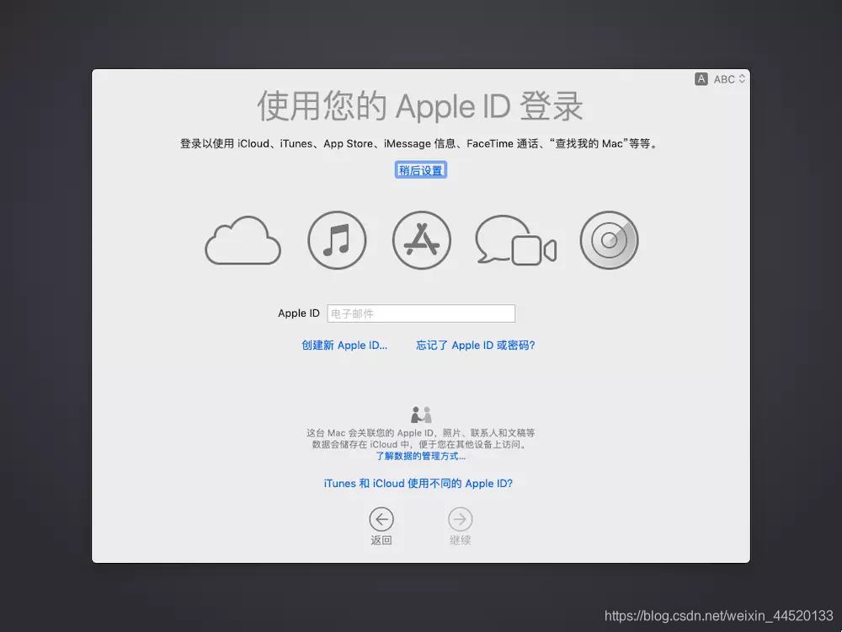Open the 创建新 Apple ID link

coord(344,345)
